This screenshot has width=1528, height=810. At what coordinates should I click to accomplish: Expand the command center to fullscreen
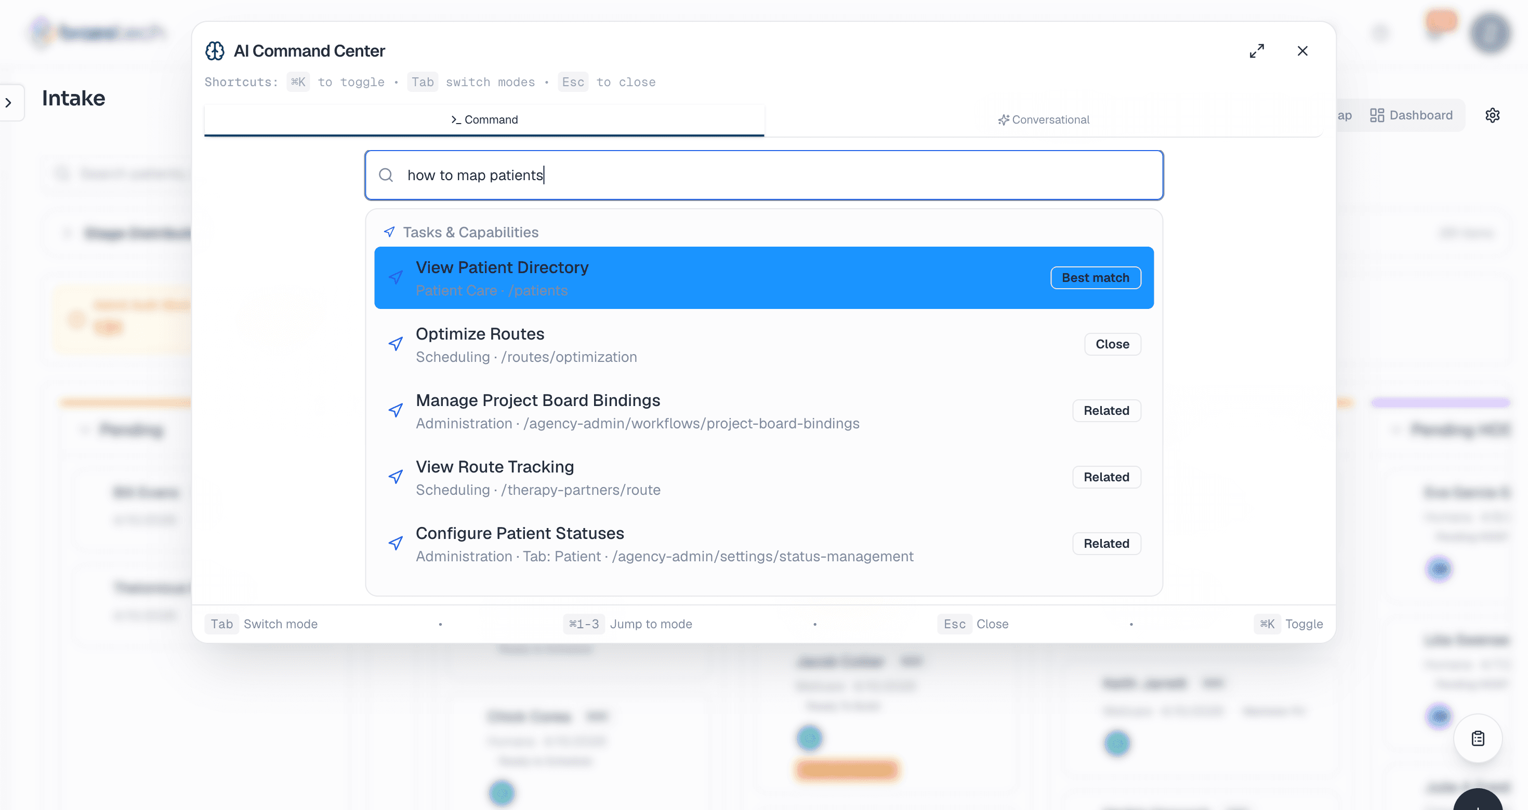(1256, 51)
